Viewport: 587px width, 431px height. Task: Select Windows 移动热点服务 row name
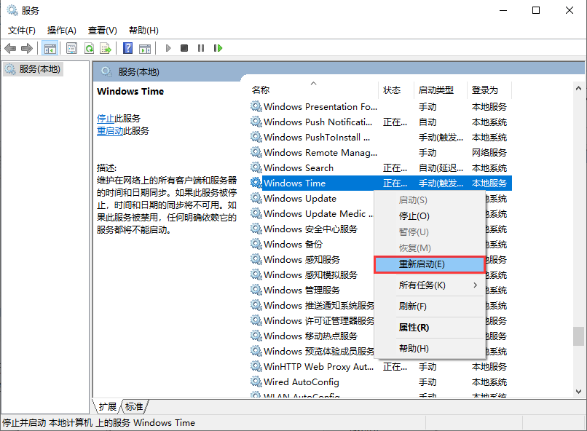click(x=310, y=336)
